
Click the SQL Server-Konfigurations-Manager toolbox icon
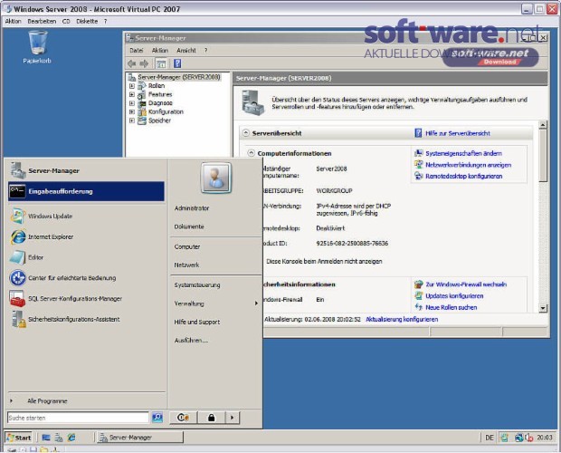(17, 299)
